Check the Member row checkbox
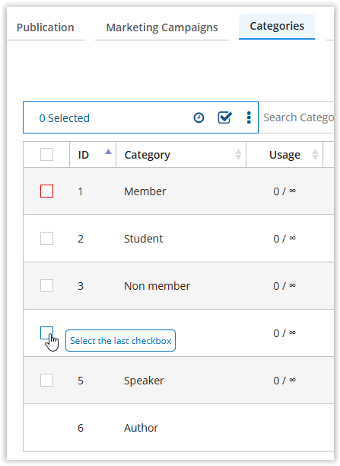 tap(47, 191)
